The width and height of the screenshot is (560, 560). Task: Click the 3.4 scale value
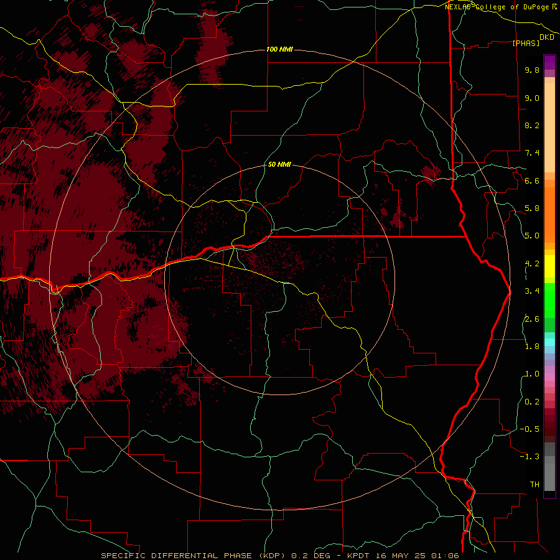[x=532, y=291]
